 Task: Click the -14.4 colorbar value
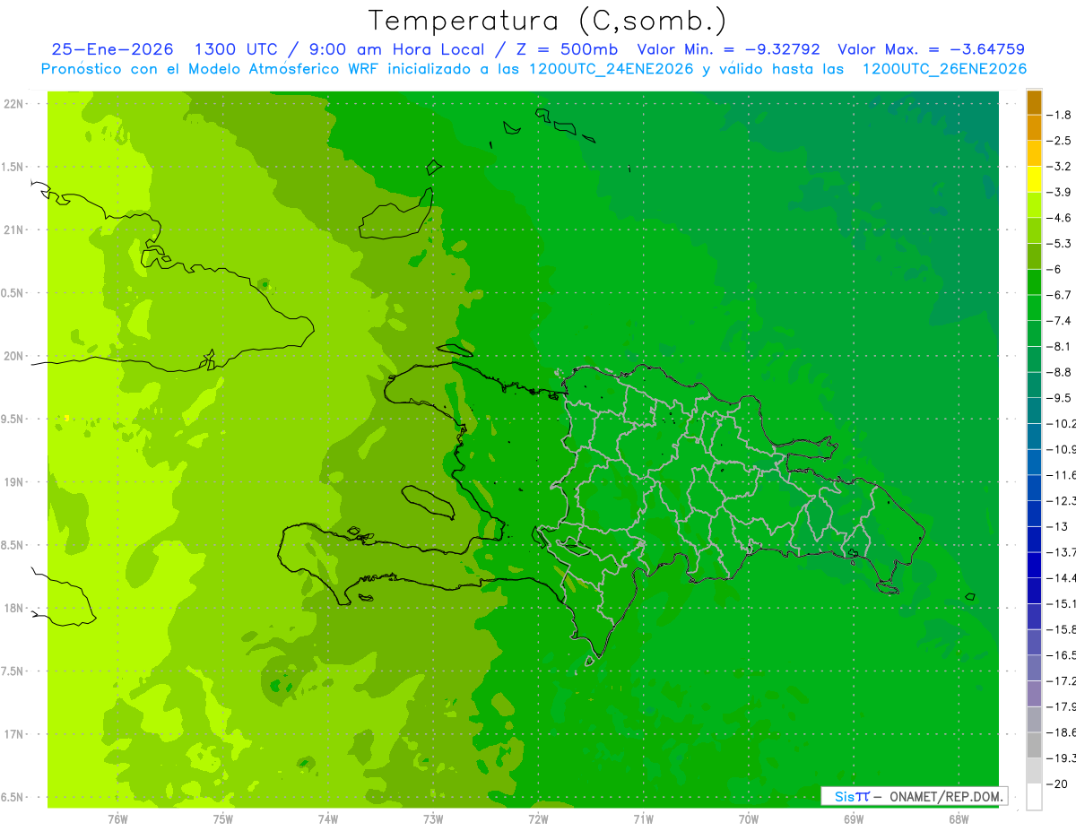[1062, 577]
